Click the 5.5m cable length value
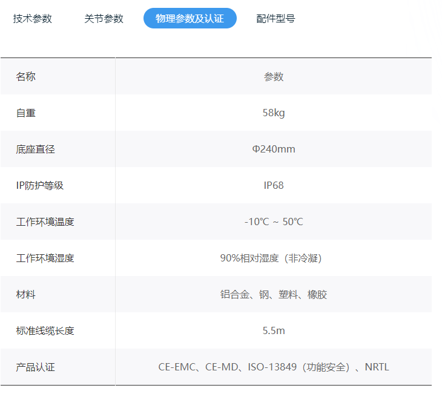The width and height of the screenshot is (442, 394). 274,331
